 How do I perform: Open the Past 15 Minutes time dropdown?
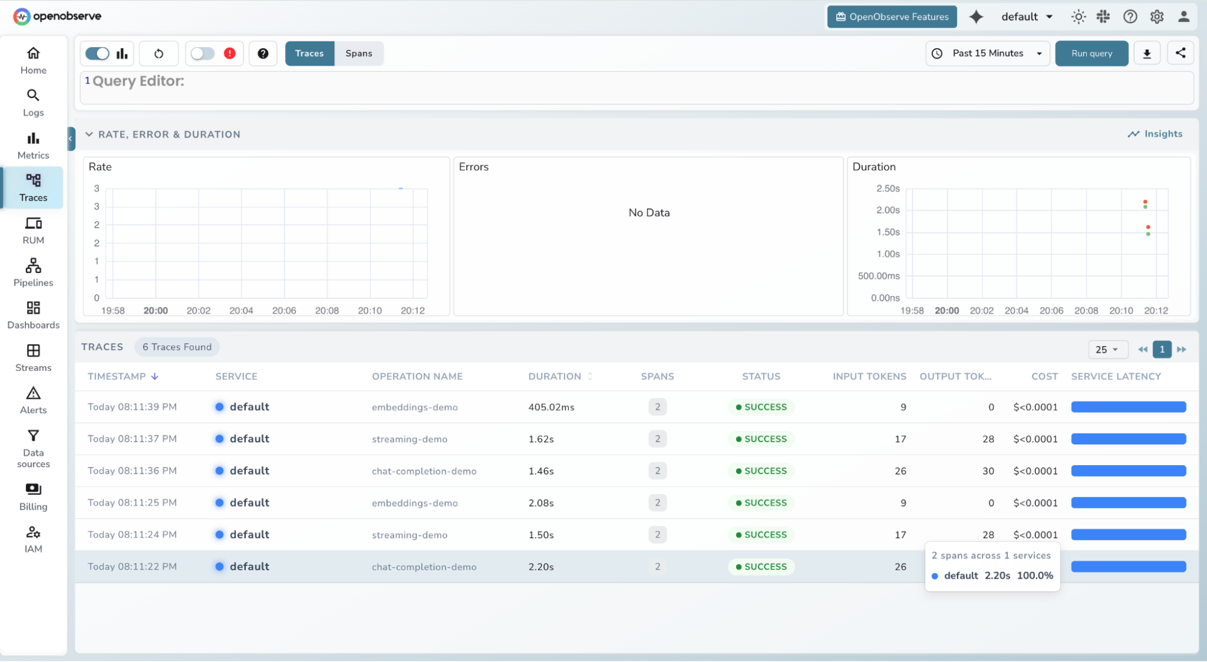click(988, 54)
